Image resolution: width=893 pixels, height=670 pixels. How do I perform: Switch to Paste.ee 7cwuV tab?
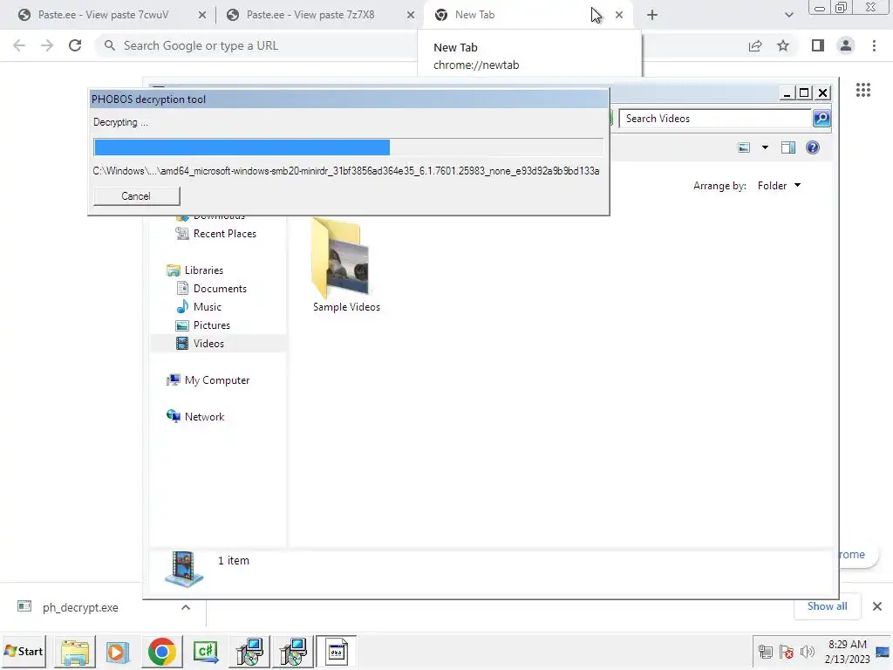(x=103, y=15)
